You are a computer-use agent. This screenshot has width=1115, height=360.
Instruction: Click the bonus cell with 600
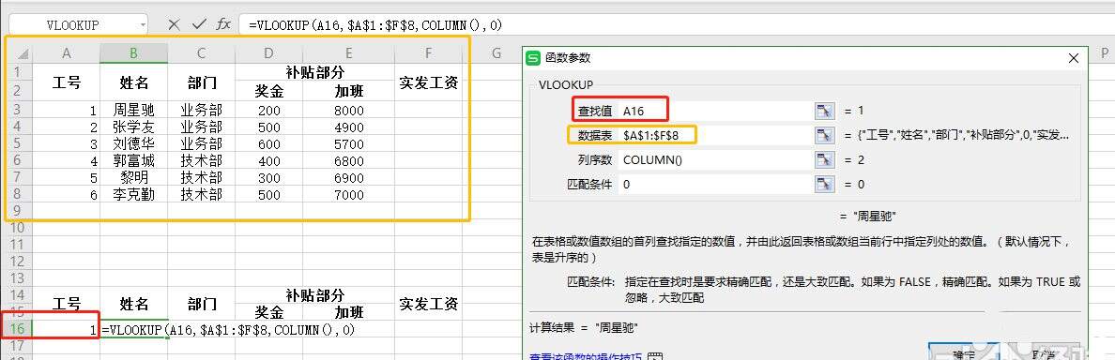click(268, 144)
